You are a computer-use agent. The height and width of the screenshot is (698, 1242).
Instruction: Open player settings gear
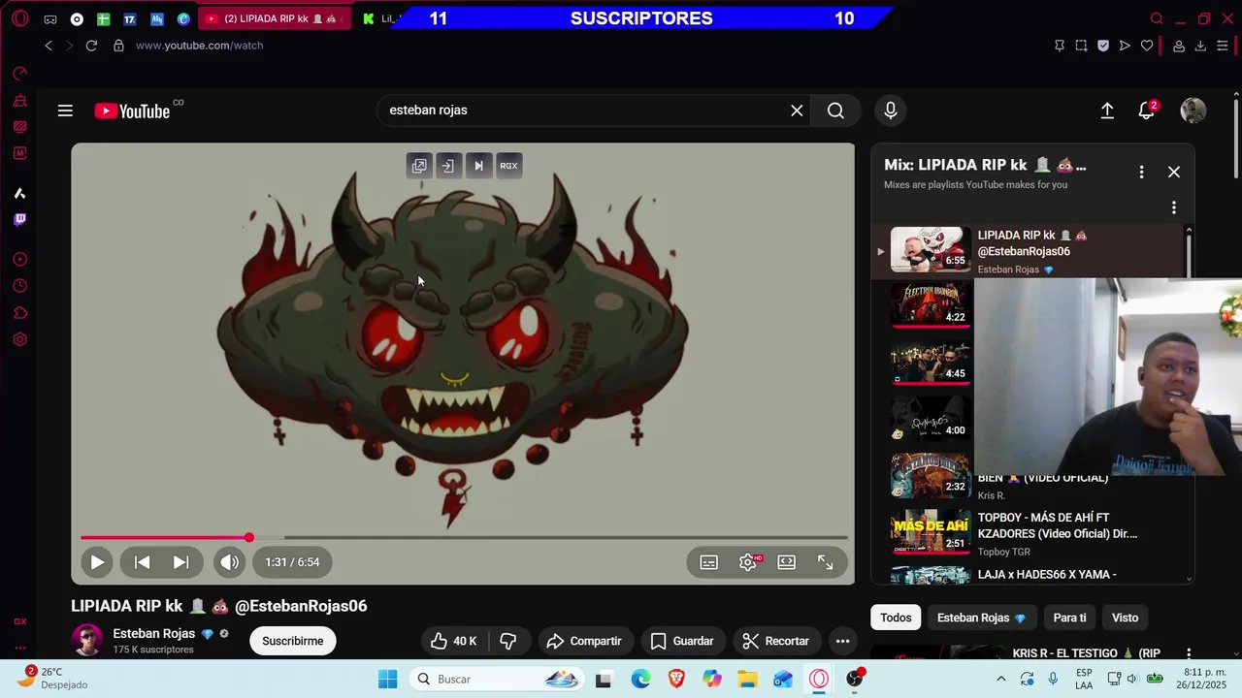click(748, 562)
